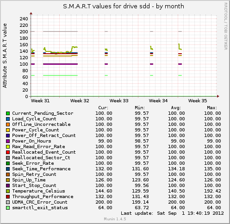Image resolution: width=230 pixels, height=224 pixels.
Task: Click the Reallocated_Sector_Ct gray legend swatch
Action: (x=8, y=158)
